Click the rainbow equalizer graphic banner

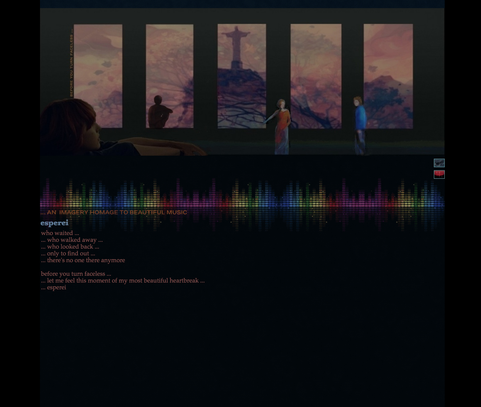pos(242,203)
